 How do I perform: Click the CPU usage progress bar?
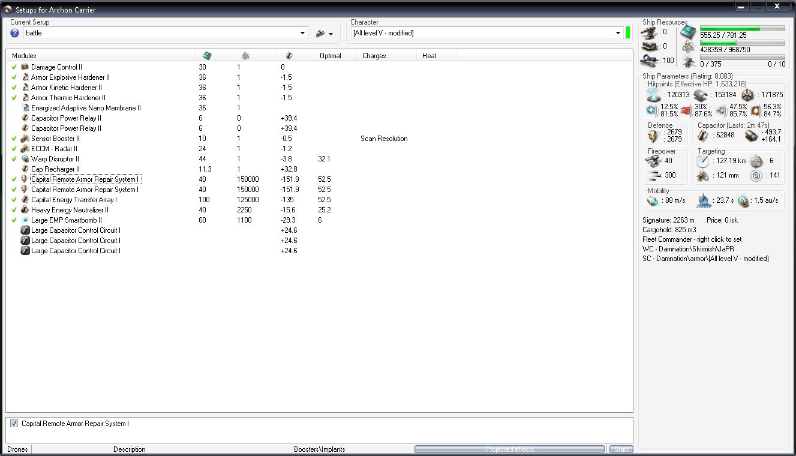point(742,28)
